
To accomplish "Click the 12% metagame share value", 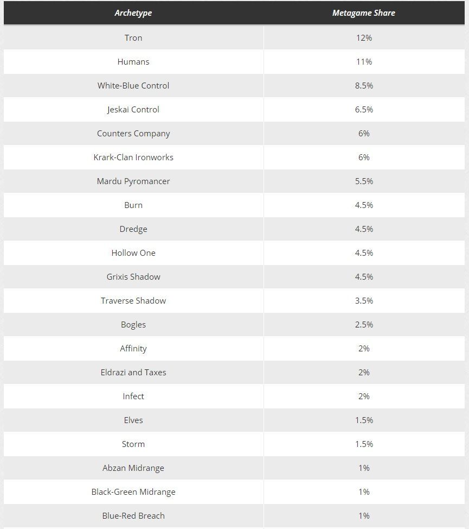I will [364, 38].
